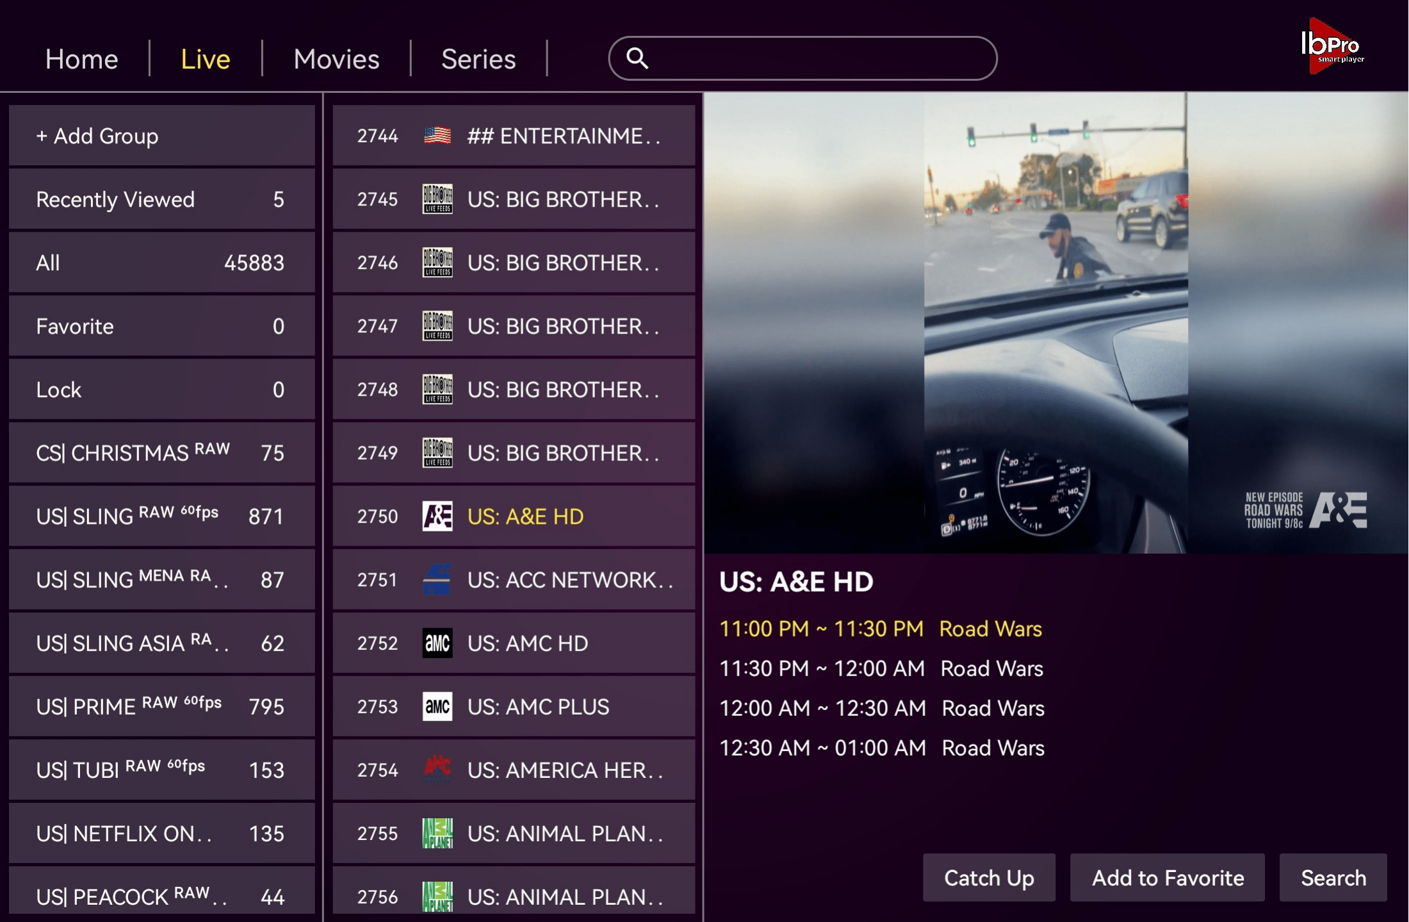
Task: Click the Big Brother logo on channel 2745
Action: [x=437, y=199]
